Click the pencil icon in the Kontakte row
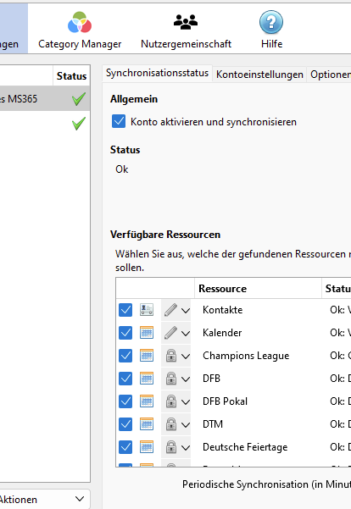This screenshot has height=509, width=351. click(170, 310)
